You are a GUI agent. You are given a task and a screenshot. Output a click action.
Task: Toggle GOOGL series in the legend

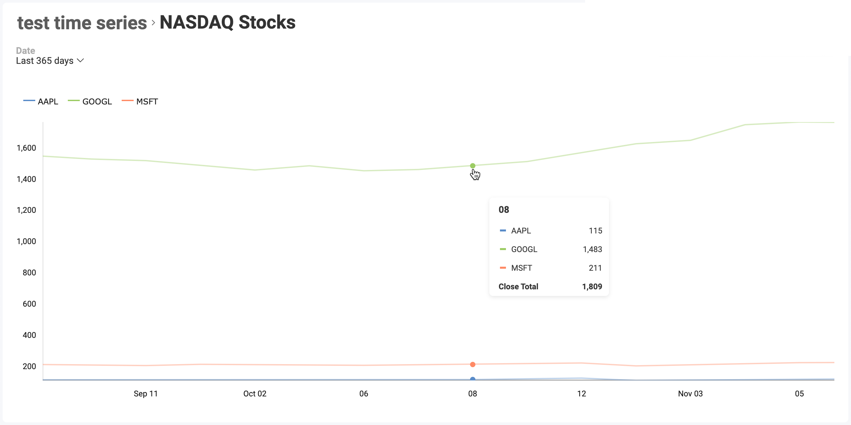tap(90, 101)
